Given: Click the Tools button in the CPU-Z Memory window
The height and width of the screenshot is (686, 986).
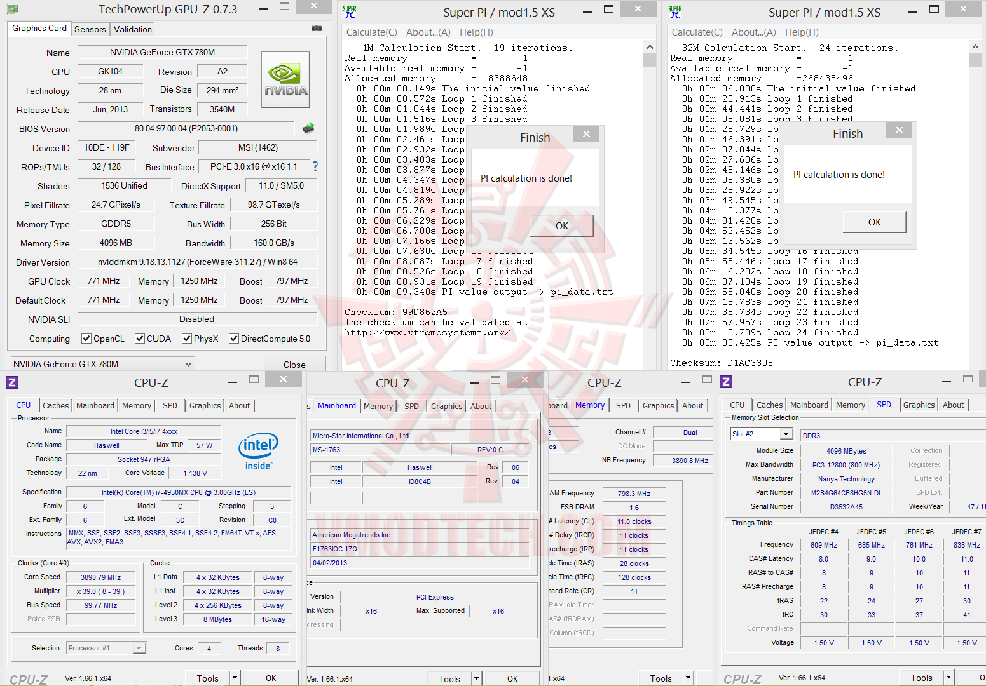Looking at the screenshot, I should pyautogui.click(x=661, y=678).
